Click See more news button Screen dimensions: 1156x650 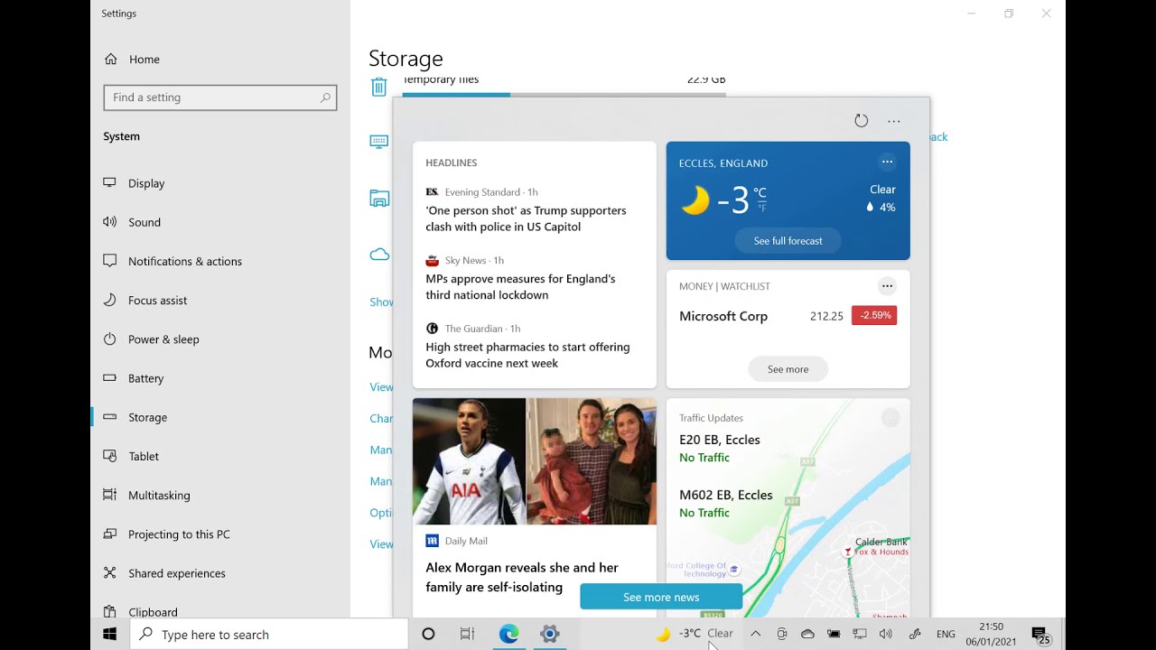pyautogui.click(x=661, y=597)
